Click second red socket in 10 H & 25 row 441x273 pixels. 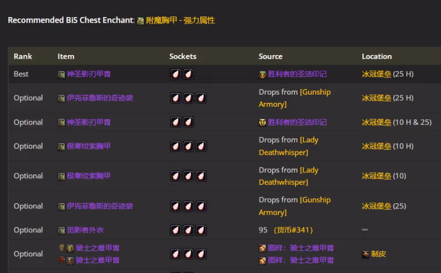click(189, 122)
